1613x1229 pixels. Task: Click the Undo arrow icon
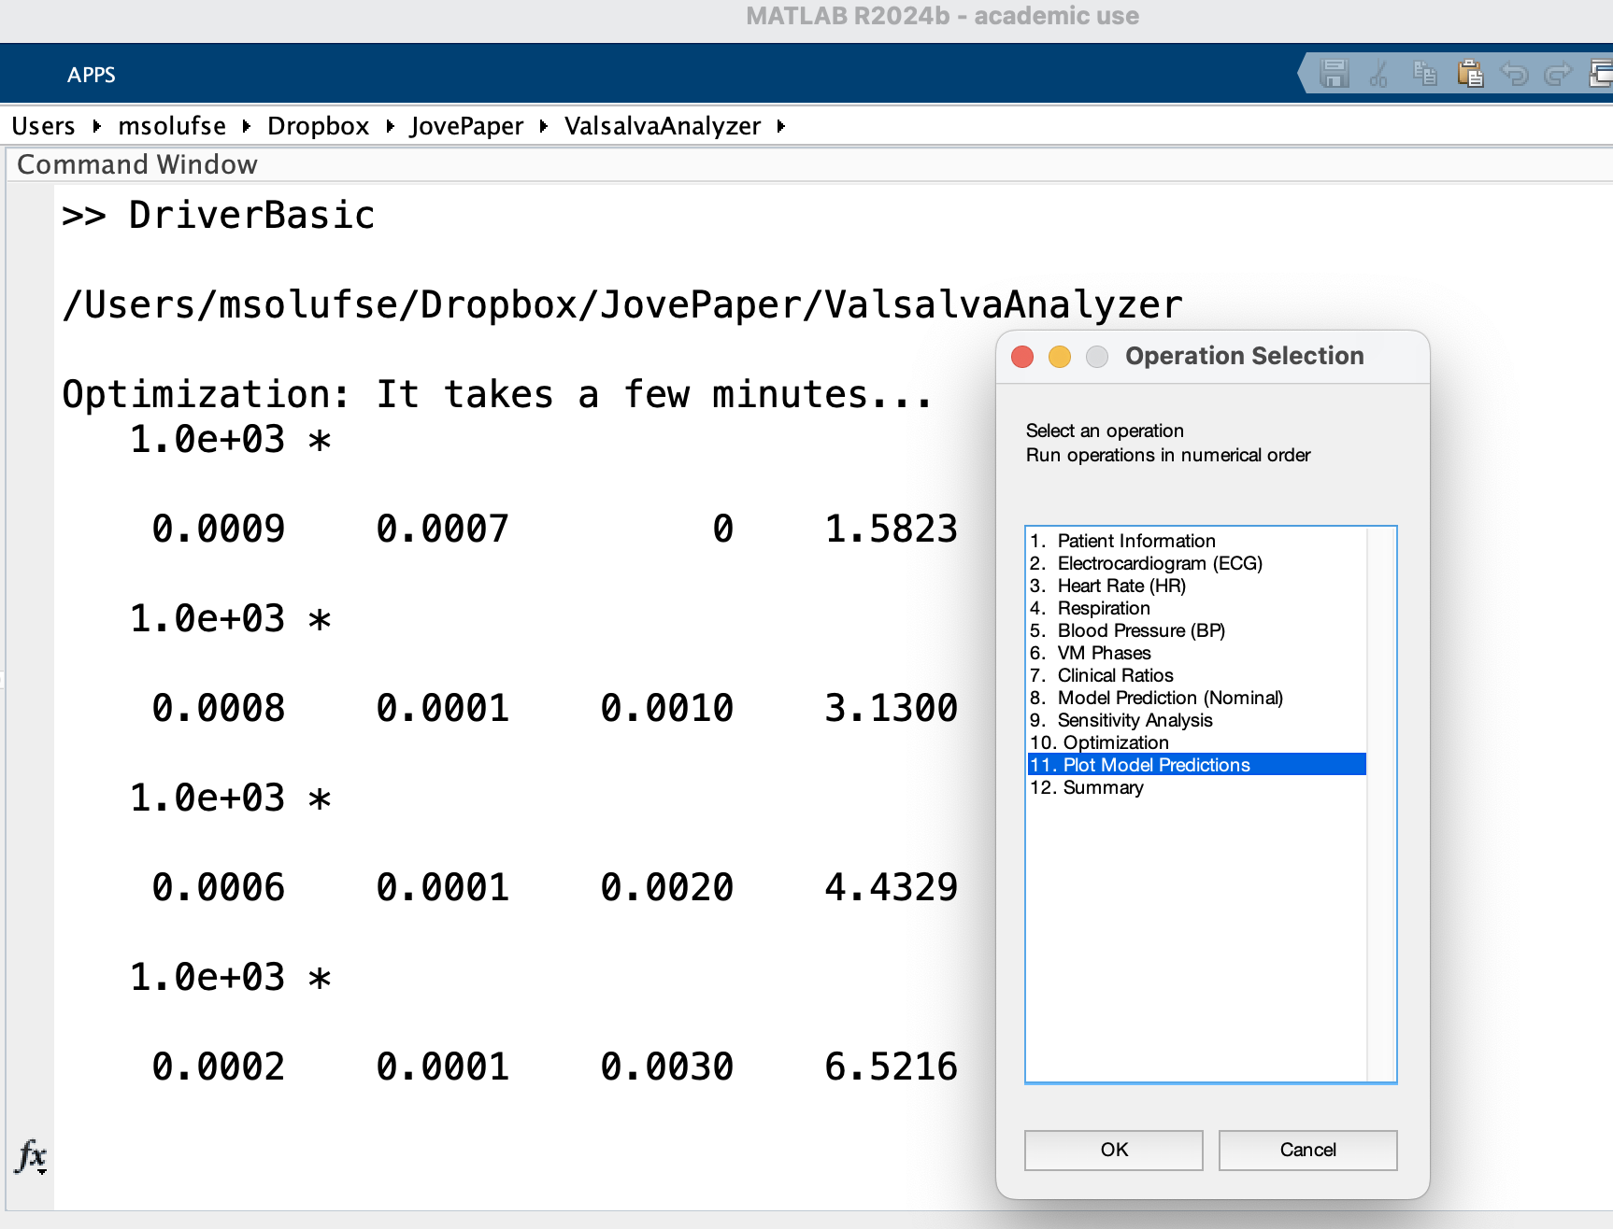pyautogui.click(x=1514, y=73)
